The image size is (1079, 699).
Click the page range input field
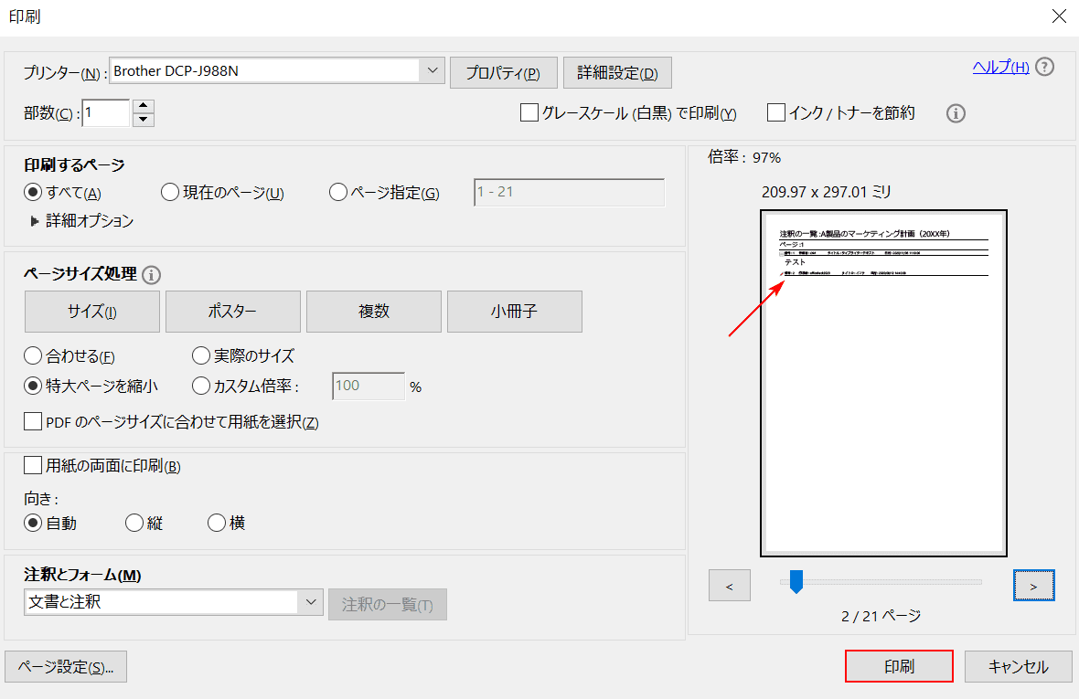point(569,193)
